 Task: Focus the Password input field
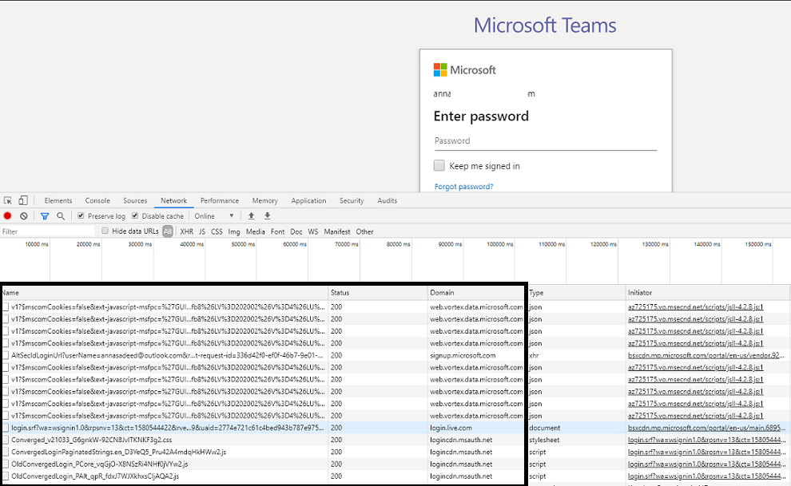[546, 141]
